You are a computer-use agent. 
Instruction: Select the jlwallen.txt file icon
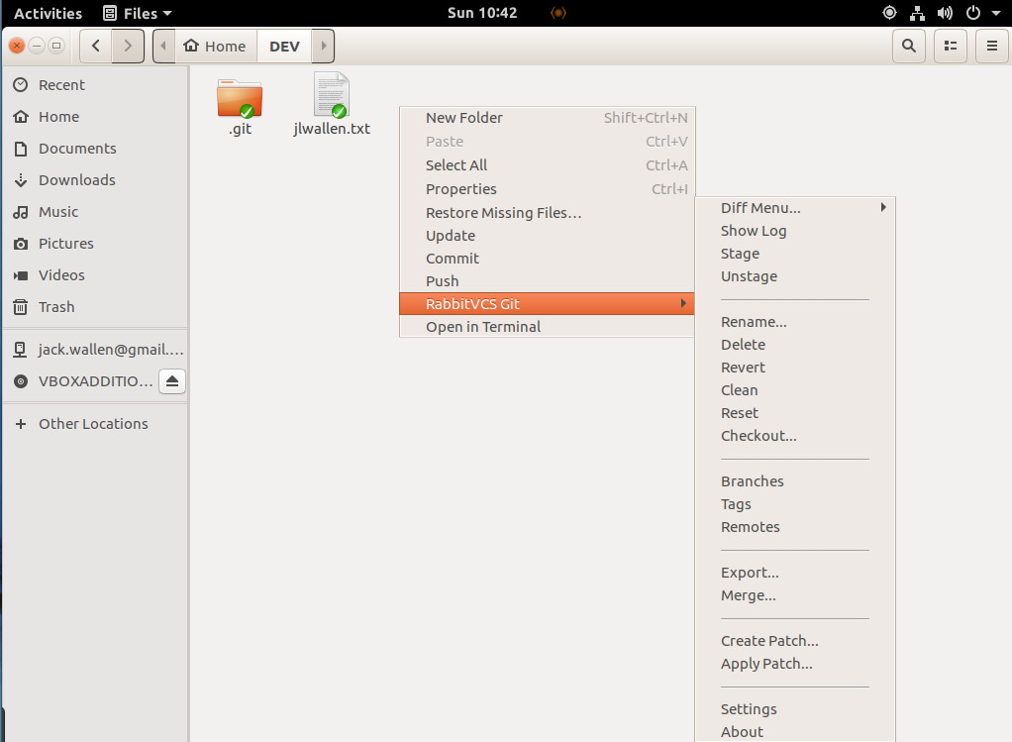point(332,96)
